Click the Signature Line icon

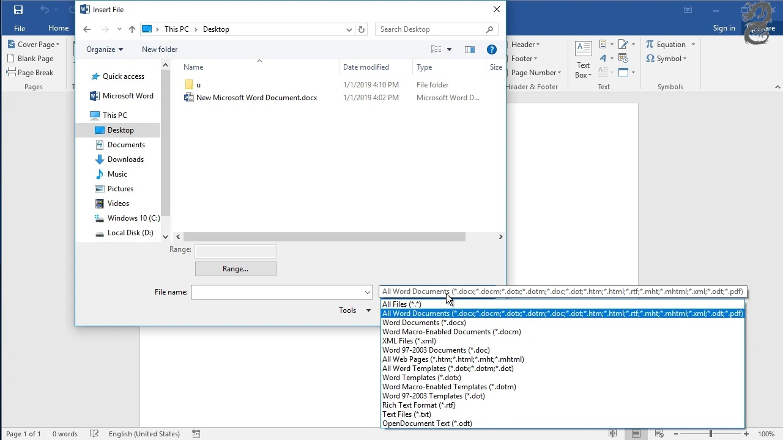click(623, 45)
